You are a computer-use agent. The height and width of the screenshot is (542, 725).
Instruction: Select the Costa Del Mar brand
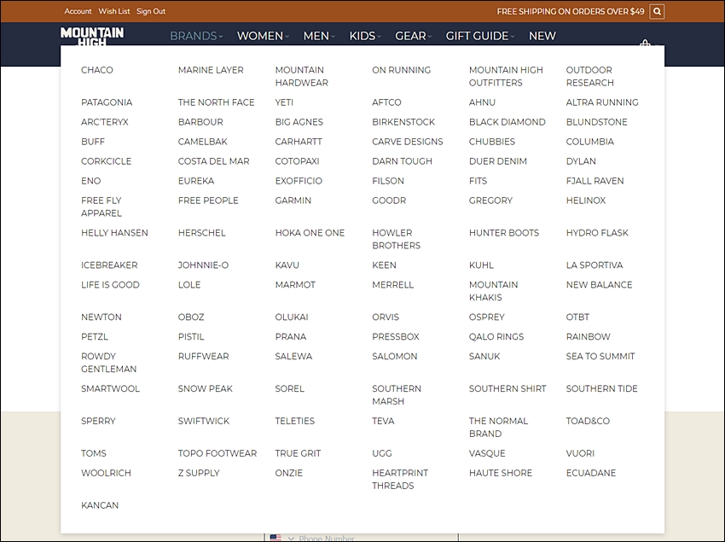point(213,161)
